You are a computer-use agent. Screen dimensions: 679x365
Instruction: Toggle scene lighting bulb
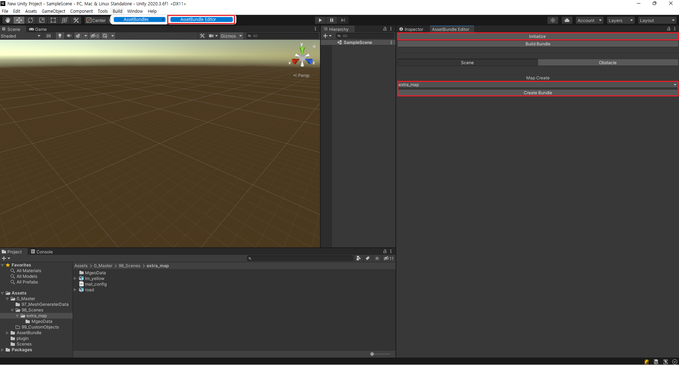pyautogui.click(x=60, y=36)
